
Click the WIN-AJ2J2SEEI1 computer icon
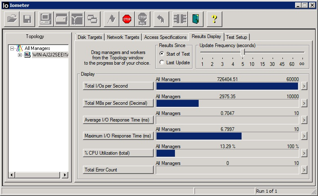(27, 55)
